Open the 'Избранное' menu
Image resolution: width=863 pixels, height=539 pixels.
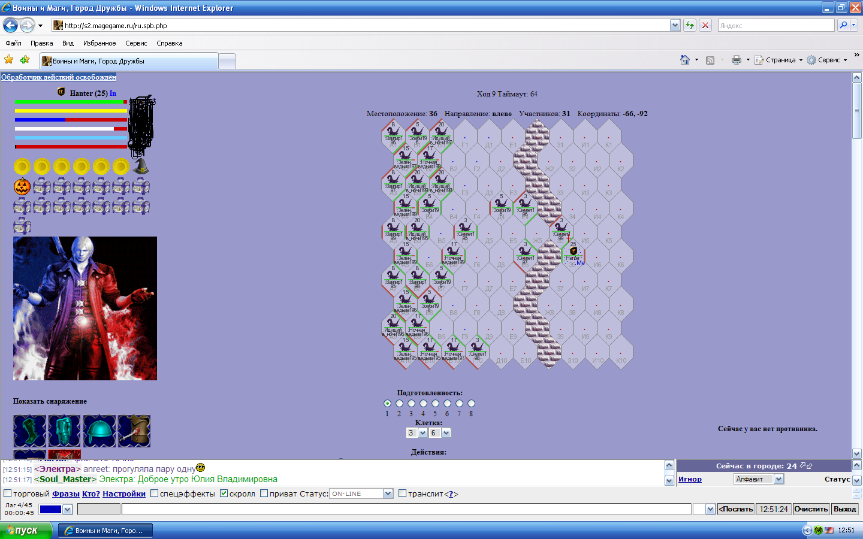(99, 43)
